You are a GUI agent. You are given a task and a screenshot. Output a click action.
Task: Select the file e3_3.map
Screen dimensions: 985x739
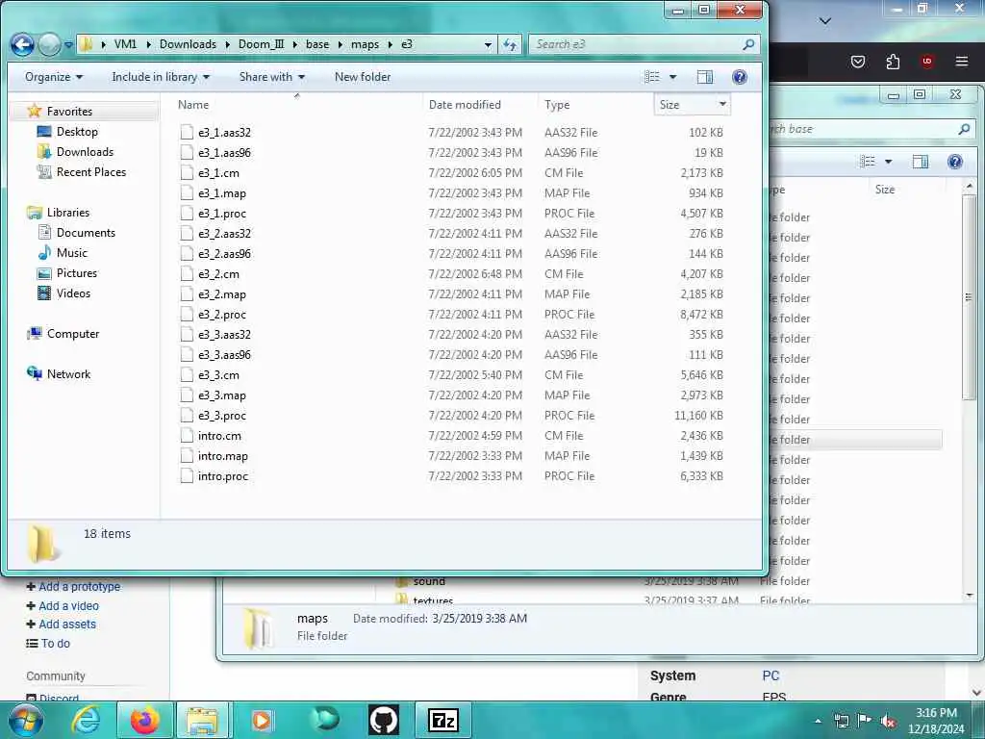click(222, 395)
